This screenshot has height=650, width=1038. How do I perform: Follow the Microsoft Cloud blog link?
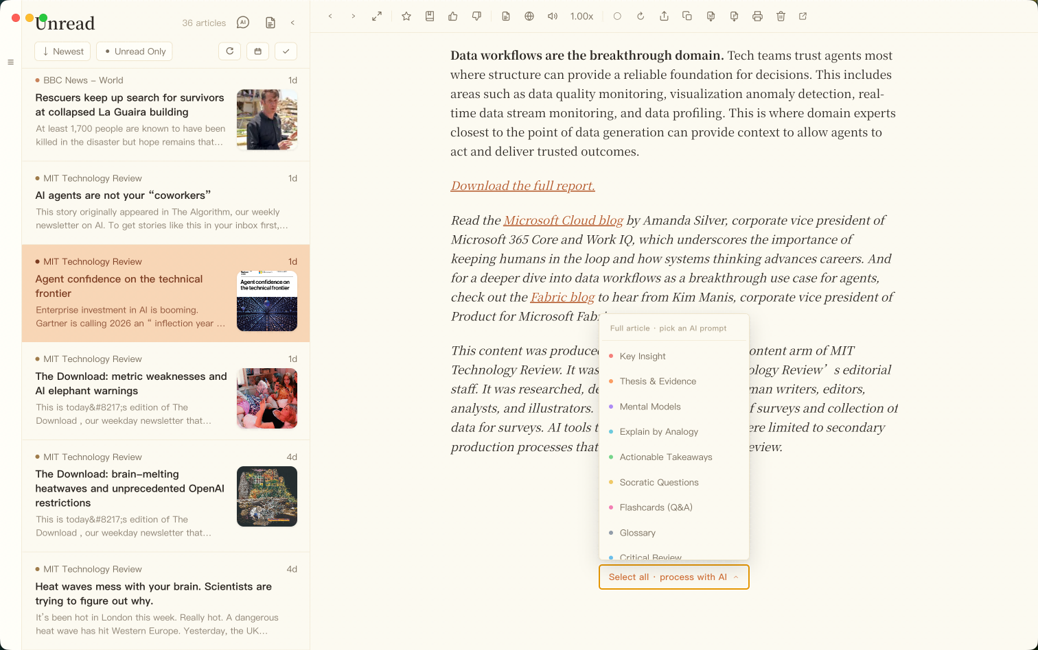(x=563, y=220)
